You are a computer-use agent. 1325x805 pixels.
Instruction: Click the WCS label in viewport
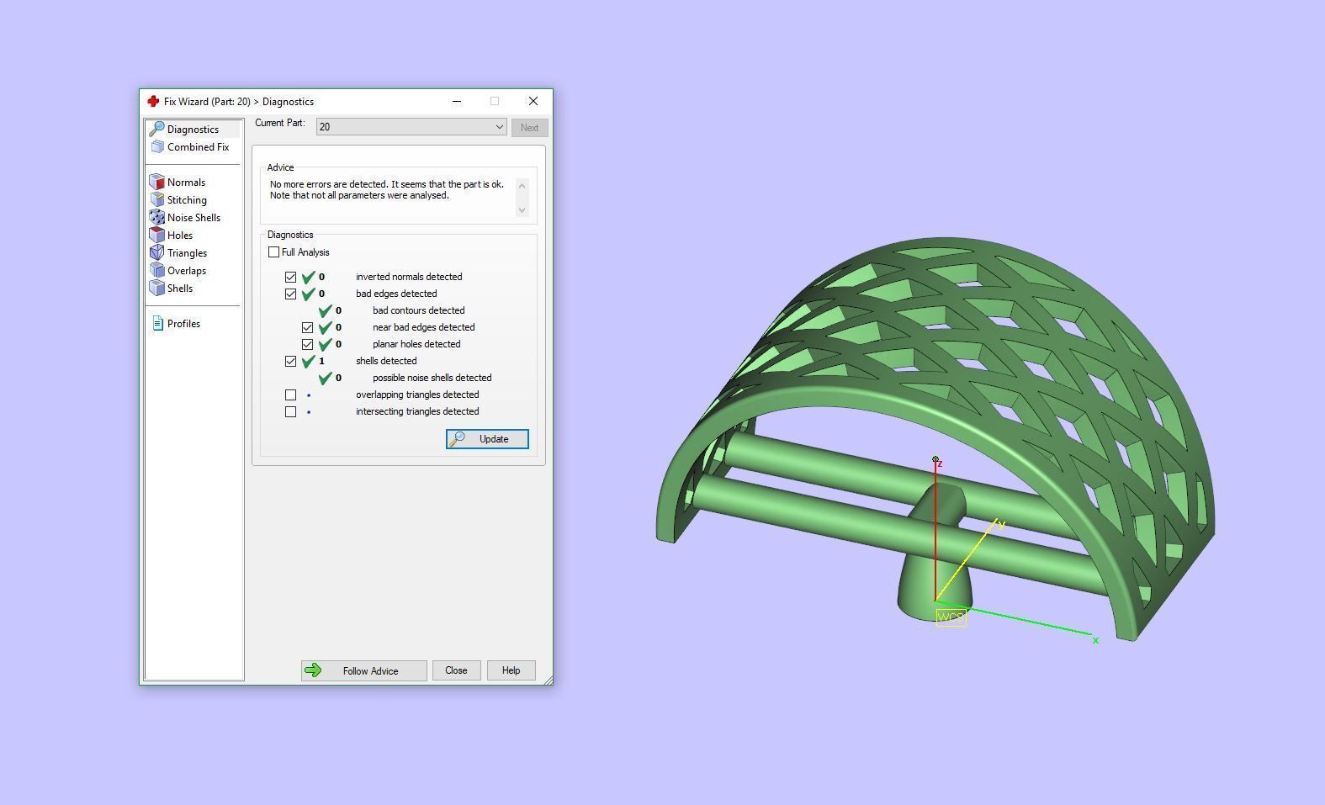(951, 617)
